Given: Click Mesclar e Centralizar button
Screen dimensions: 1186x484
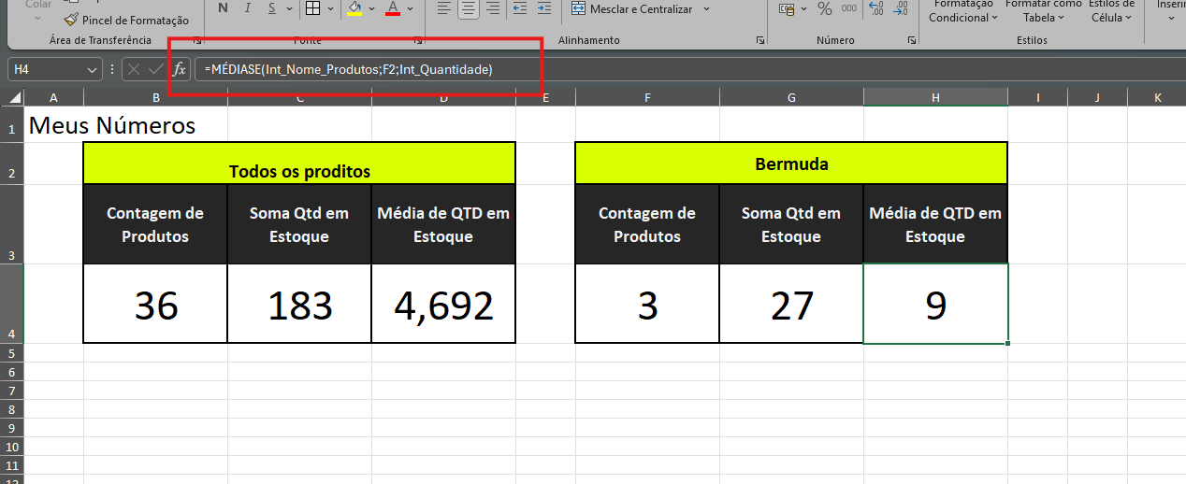Looking at the screenshot, I should point(632,8).
